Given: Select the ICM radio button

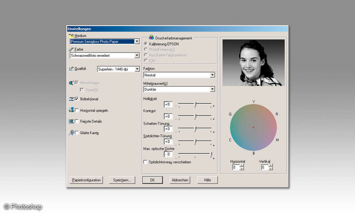Looking at the screenshot, I should [x=146, y=61].
